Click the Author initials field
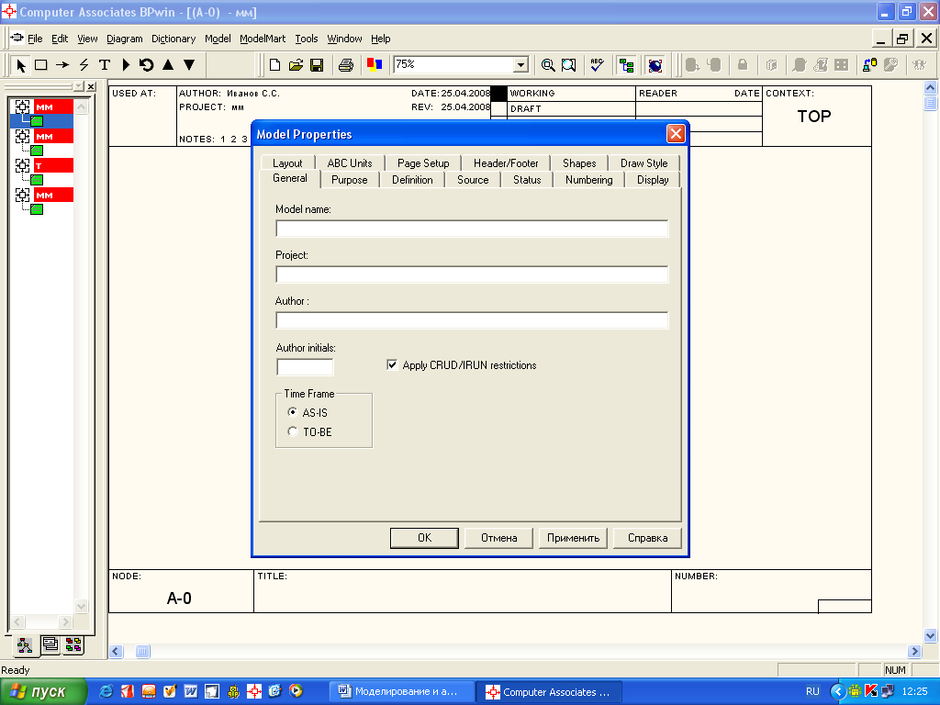 pos(305,367)
